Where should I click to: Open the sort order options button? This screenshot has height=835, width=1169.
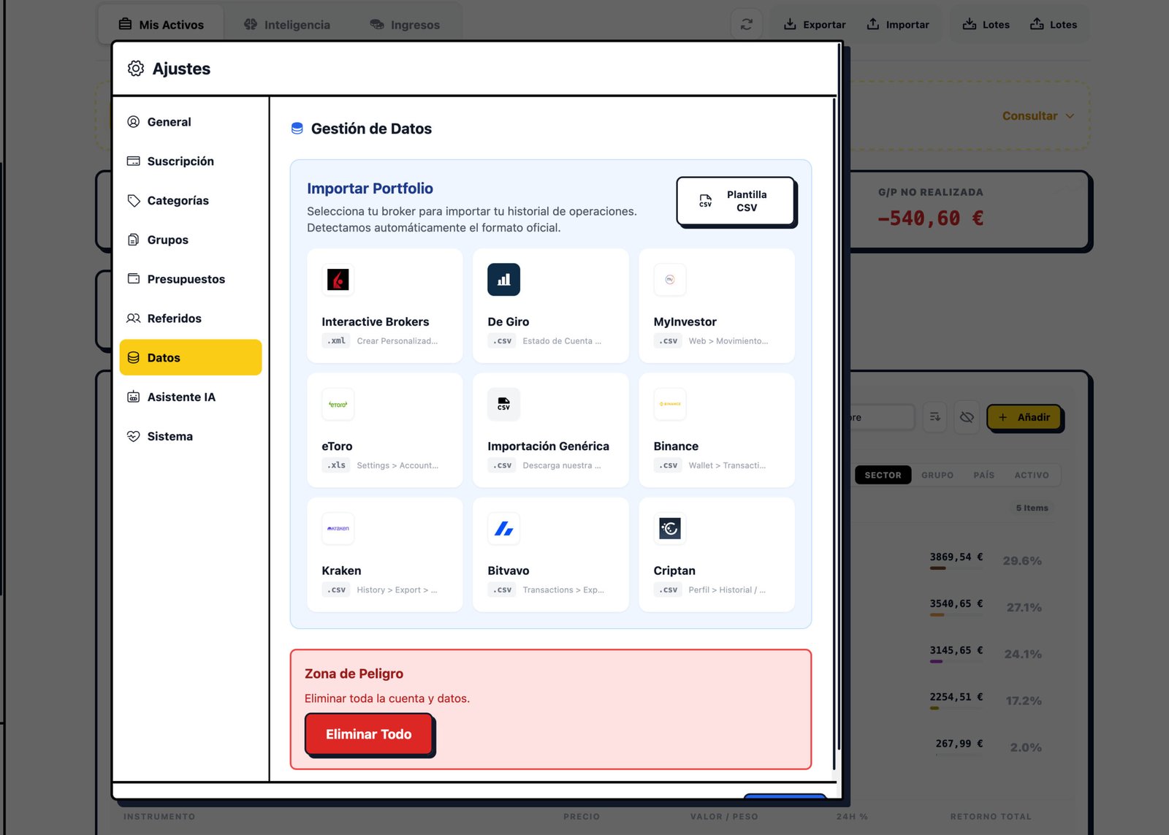pyautogui.click(x=934, y=417)
